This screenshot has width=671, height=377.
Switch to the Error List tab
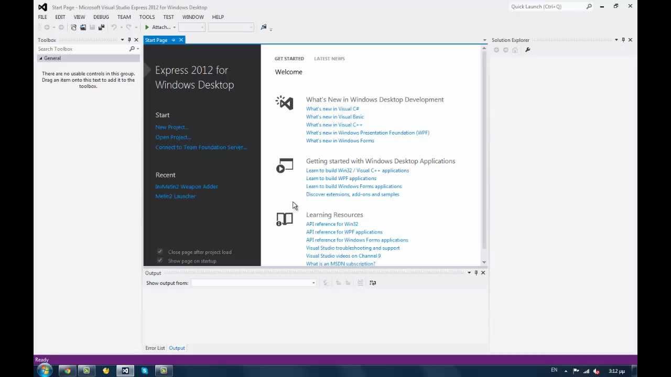(155, 348)
